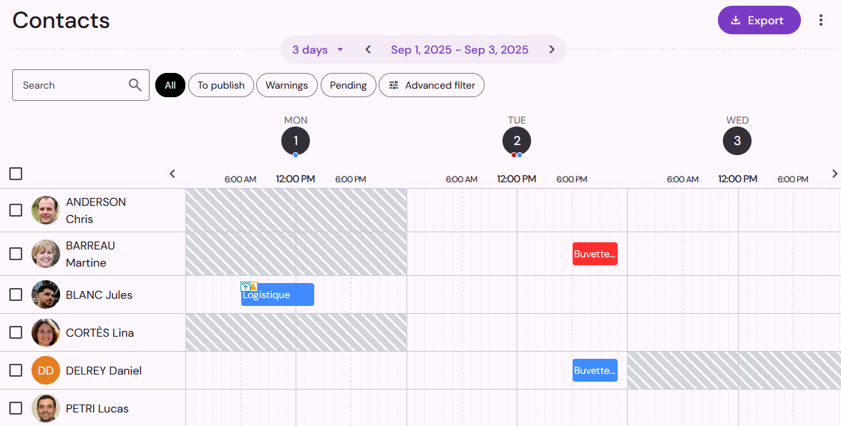Check the ANDERSON Chris checkbox
Image resolution: width=841 pixels, height=426 pixels.
point(16,210)
